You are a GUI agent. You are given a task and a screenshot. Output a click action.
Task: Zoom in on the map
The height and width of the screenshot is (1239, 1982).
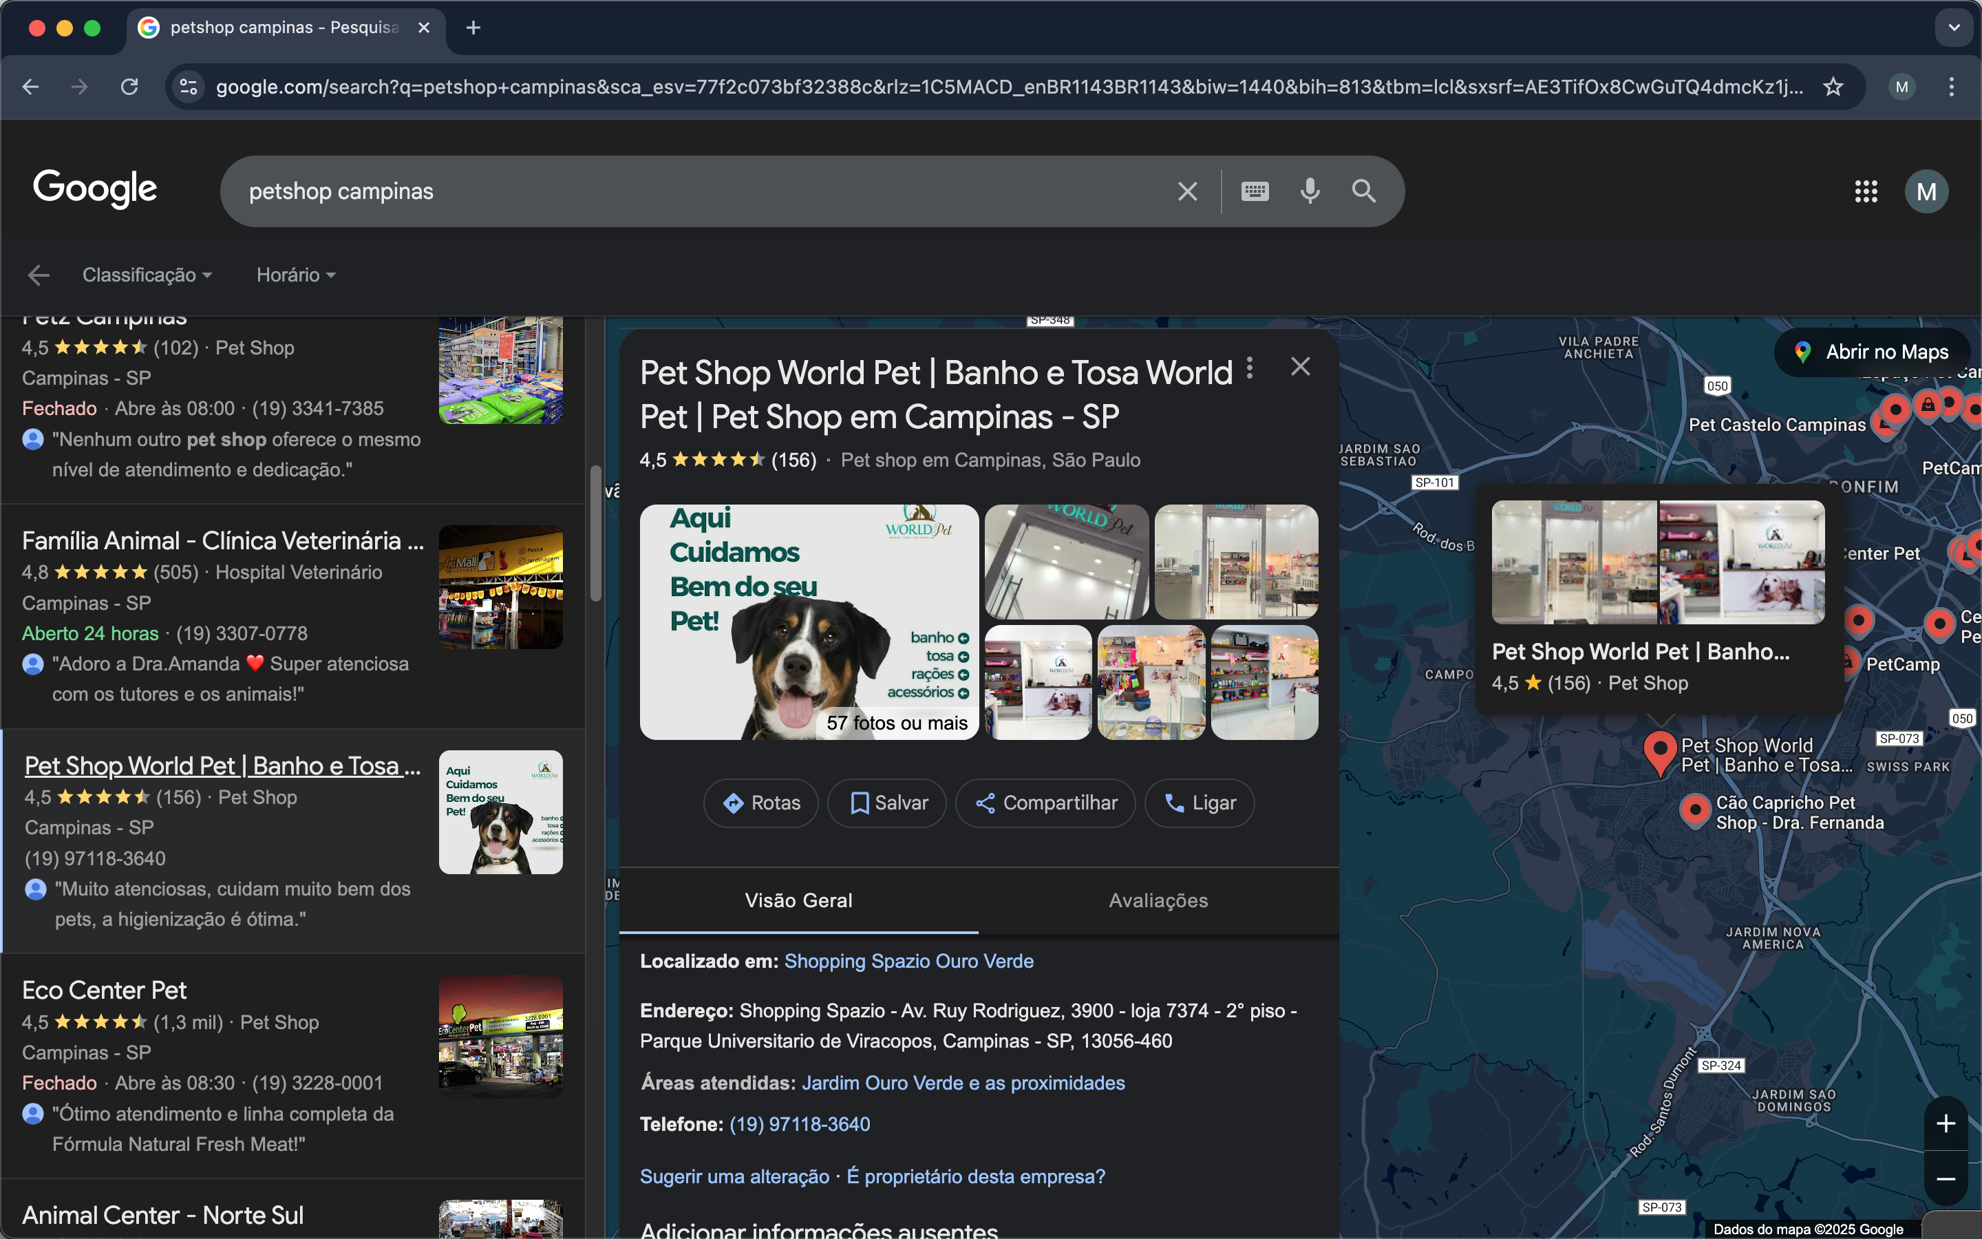1945,1123
